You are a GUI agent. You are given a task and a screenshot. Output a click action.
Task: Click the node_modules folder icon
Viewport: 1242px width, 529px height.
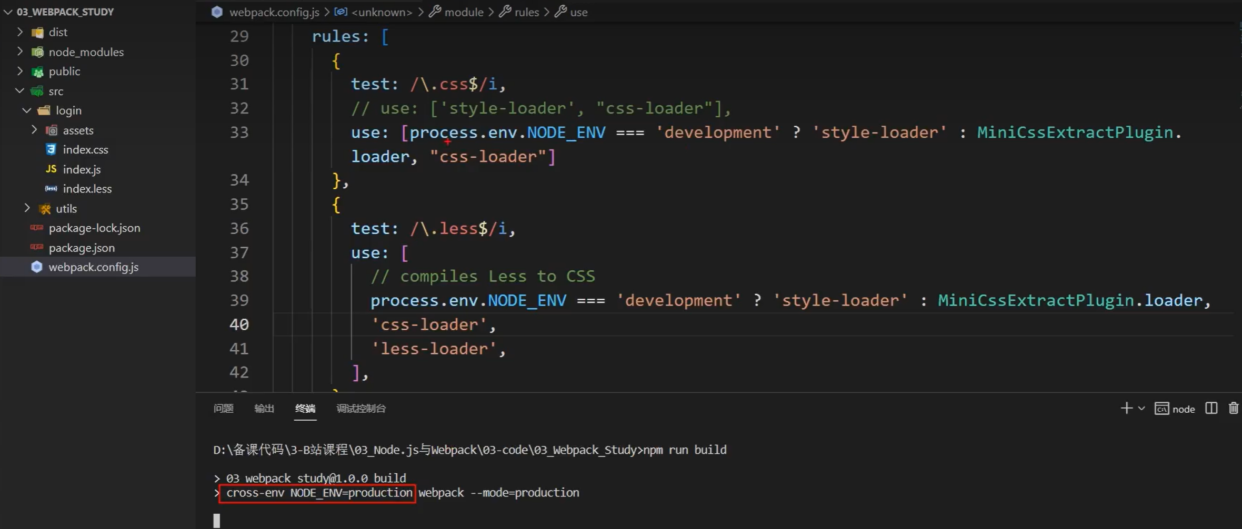tap(37, 52)
